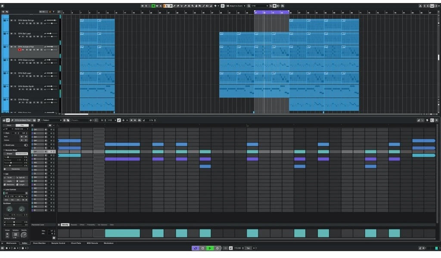Collapse the Generate Steps section
The width and height of the screenshot is (441, 258).
click(x=4, y=150)
